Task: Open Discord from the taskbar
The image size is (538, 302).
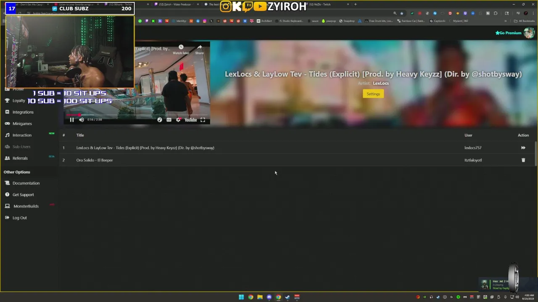Action: point(269,297)
